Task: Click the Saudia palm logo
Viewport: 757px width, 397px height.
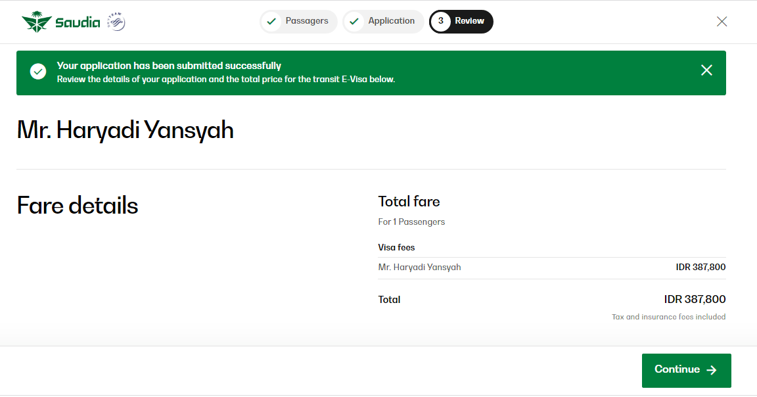Action: pyautogui.click(x=36, y=22)
